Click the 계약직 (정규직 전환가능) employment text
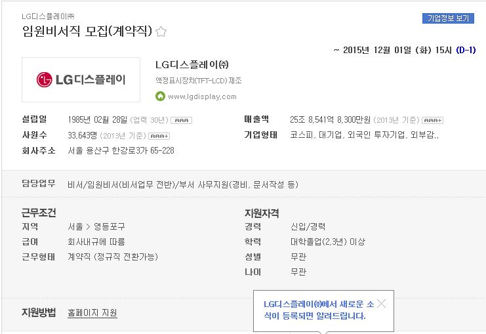The height and width of the screenshot is (334, 486). point(113,257)
